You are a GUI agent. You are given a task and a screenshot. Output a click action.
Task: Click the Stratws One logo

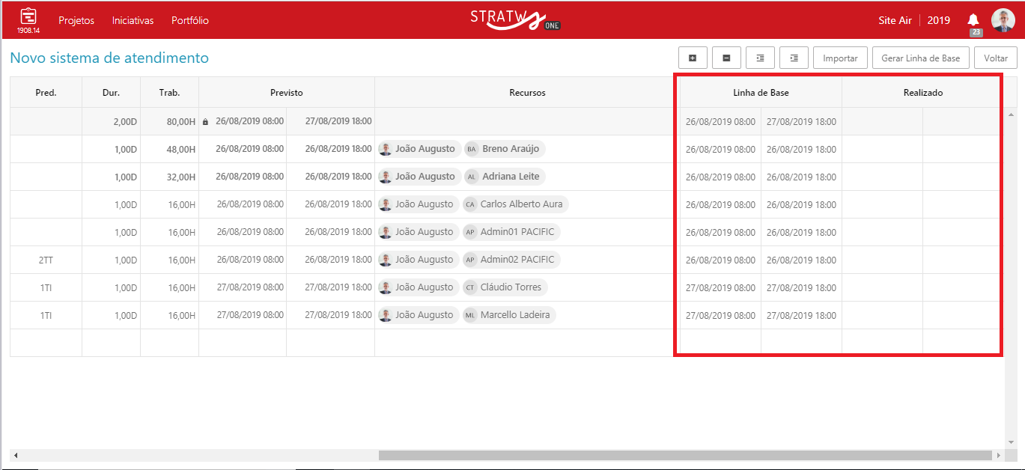pyautogui.click(x=515, y=20)
